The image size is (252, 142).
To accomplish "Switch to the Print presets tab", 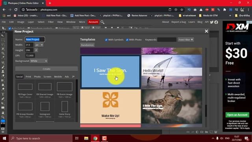I will tap(28, 77).
